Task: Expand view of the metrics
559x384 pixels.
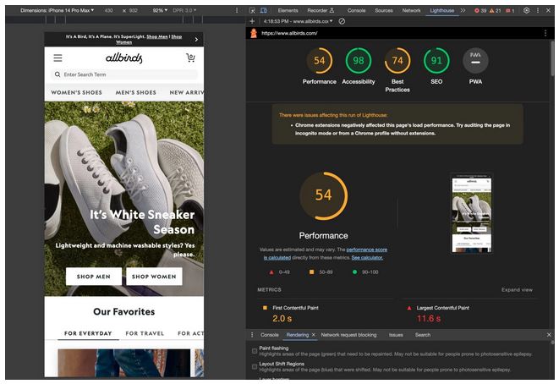Action: pos(517,290)
